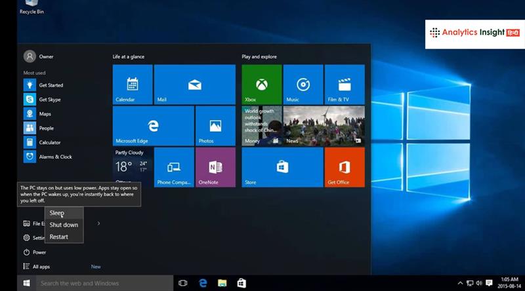Open the Film & TV tile
The width and height of the screenshot is (525, 291).
coord(344,85)
